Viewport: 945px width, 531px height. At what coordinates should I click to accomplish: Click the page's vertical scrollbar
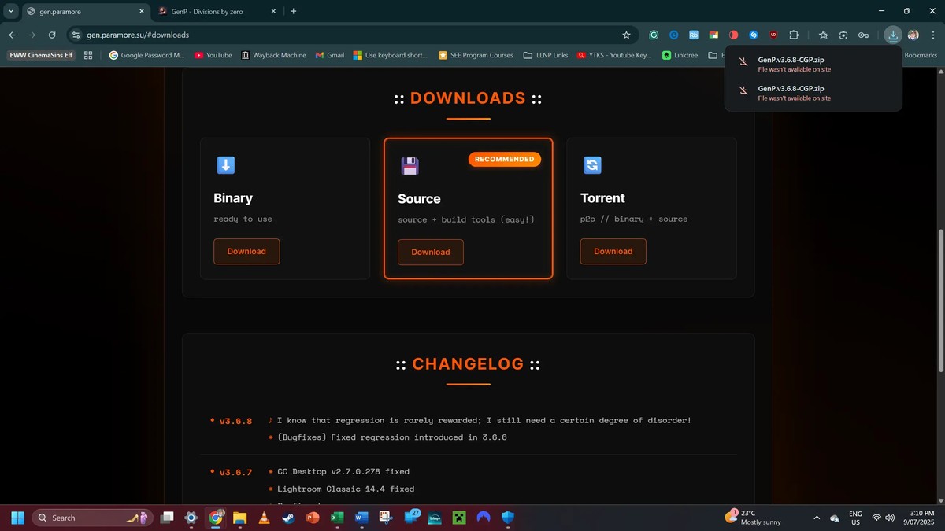coord(940,299)
